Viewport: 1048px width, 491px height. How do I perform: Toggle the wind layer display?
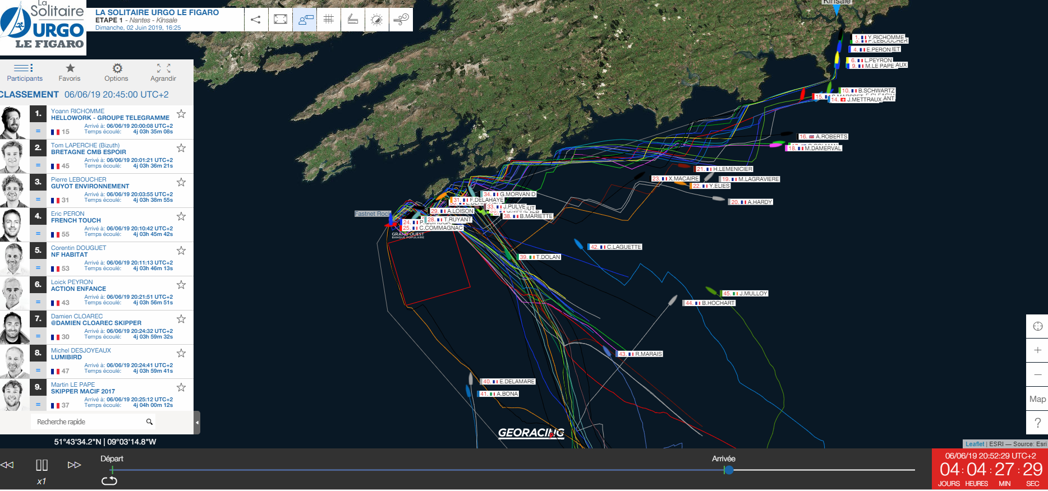click(x=401, y=20)
